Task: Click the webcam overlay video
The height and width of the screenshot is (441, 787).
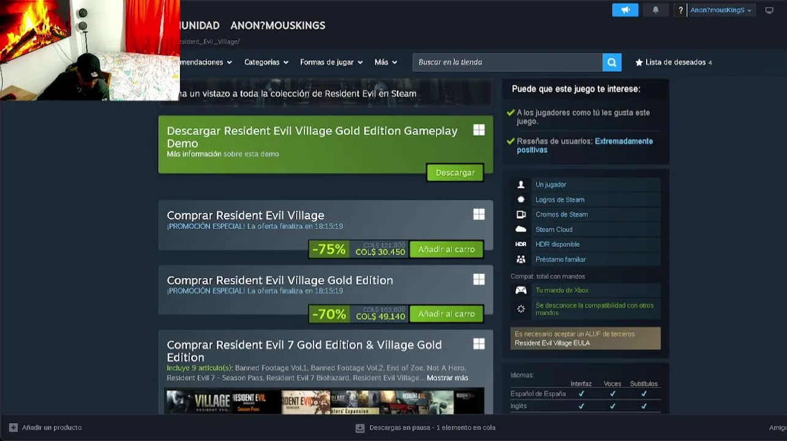Action: point(90,50)
